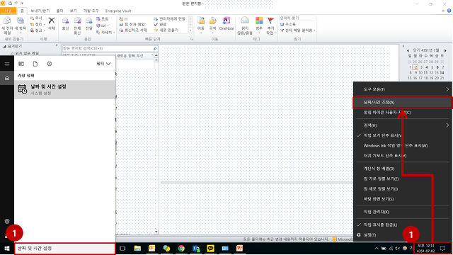
Task: Select settings filter gear in search panel
Action: click(x=50, y=64)
